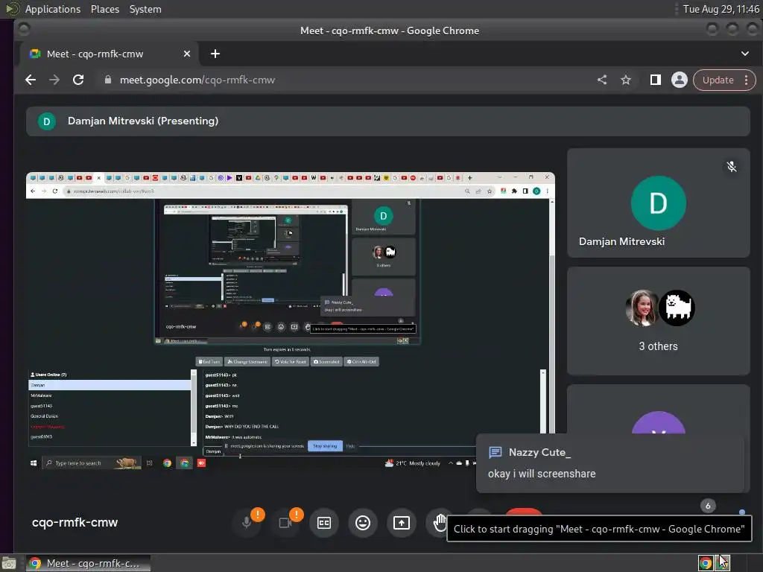Click the show desktop icon in bottom panel
This screenshot has height=572, width=763.
pos(9,563)
